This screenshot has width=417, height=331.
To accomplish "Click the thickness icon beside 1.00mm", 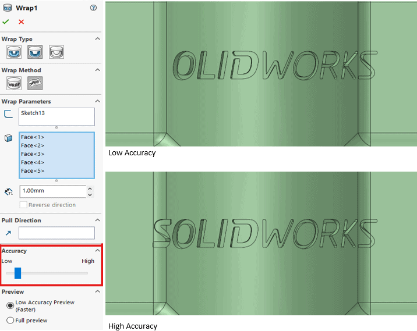I will click(x=9, y=191).
